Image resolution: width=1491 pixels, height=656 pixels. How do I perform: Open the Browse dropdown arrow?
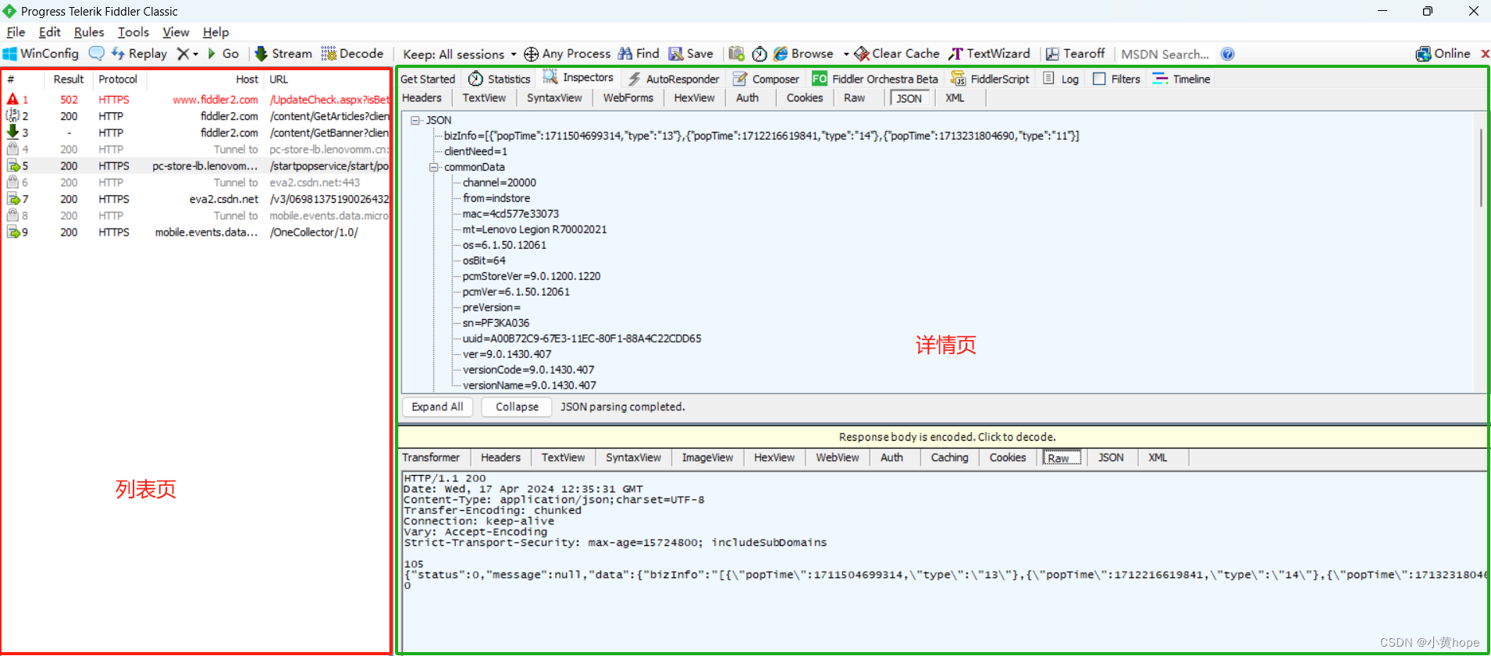(x=845, y=54)
